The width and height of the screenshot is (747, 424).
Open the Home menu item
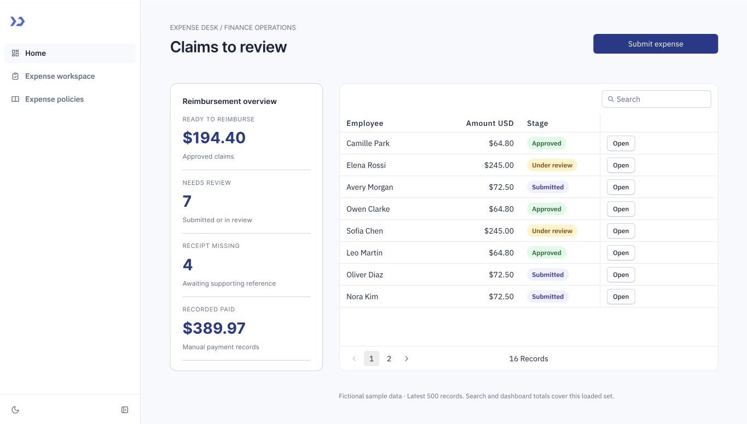point(70,53)
